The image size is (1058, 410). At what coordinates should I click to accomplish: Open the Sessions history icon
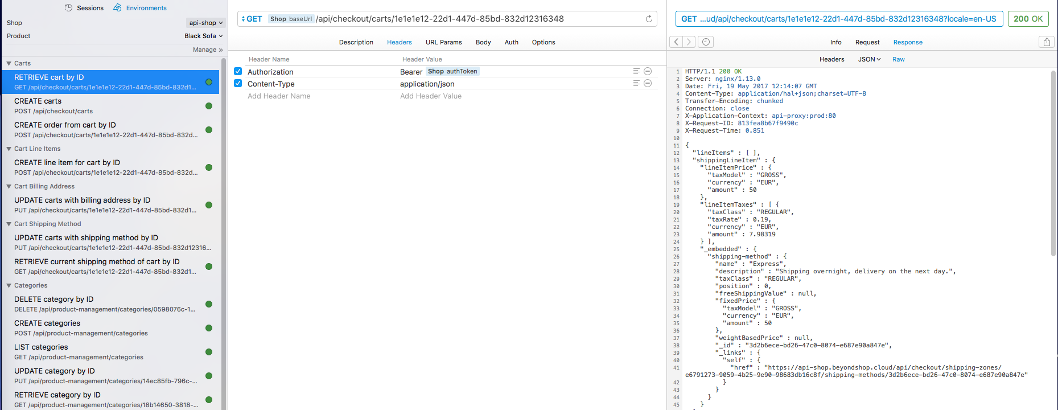coord(69,8)
